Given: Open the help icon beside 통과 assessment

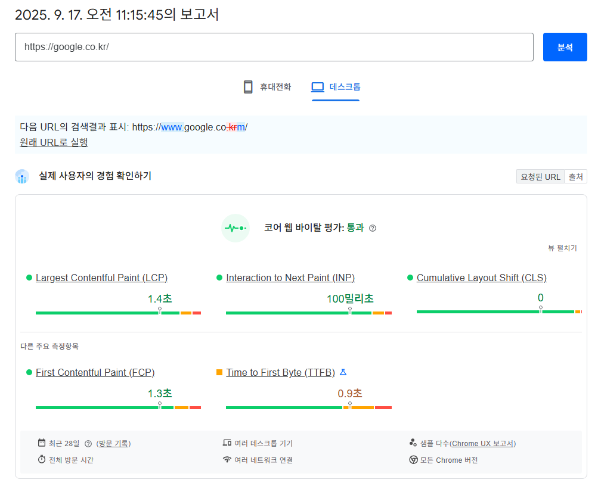Looking at the screenshot, I should [x=373, y=228].
